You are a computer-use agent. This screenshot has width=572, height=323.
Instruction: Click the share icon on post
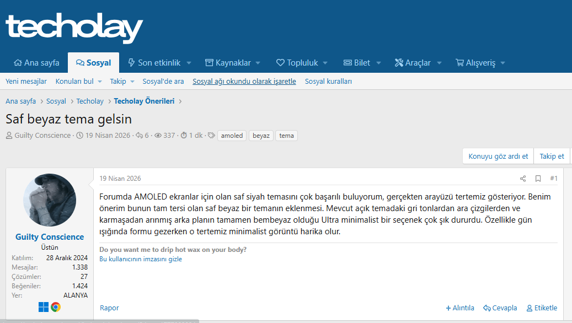(523, 178)
